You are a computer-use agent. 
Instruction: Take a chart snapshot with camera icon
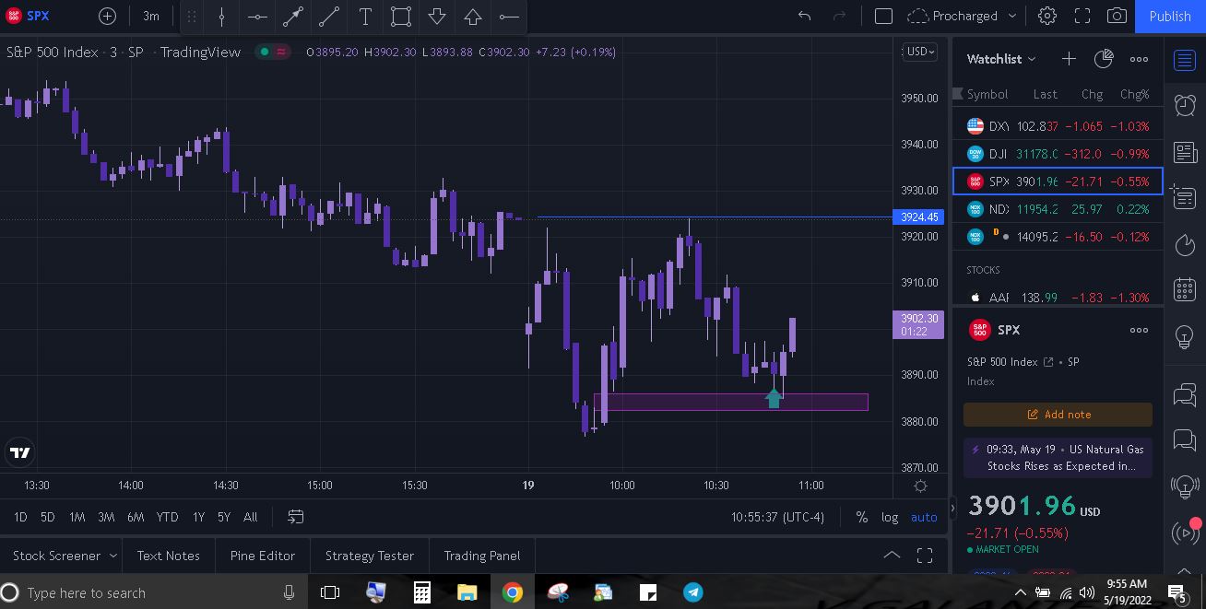[1117, 16]
